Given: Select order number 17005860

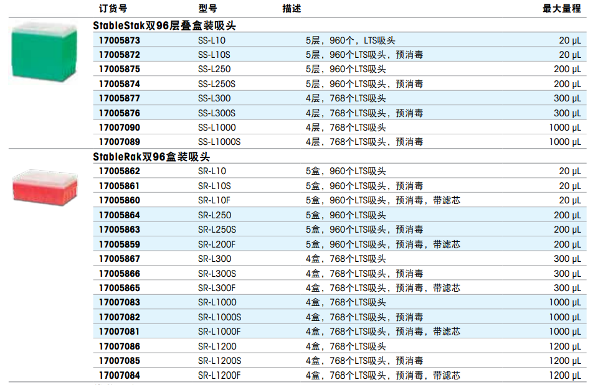Looking at the screenshot, I should coord(120,200).
